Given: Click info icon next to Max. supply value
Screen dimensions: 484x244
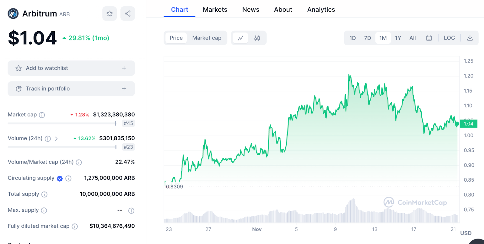Looking at the screenshot, I should point(131,211).
